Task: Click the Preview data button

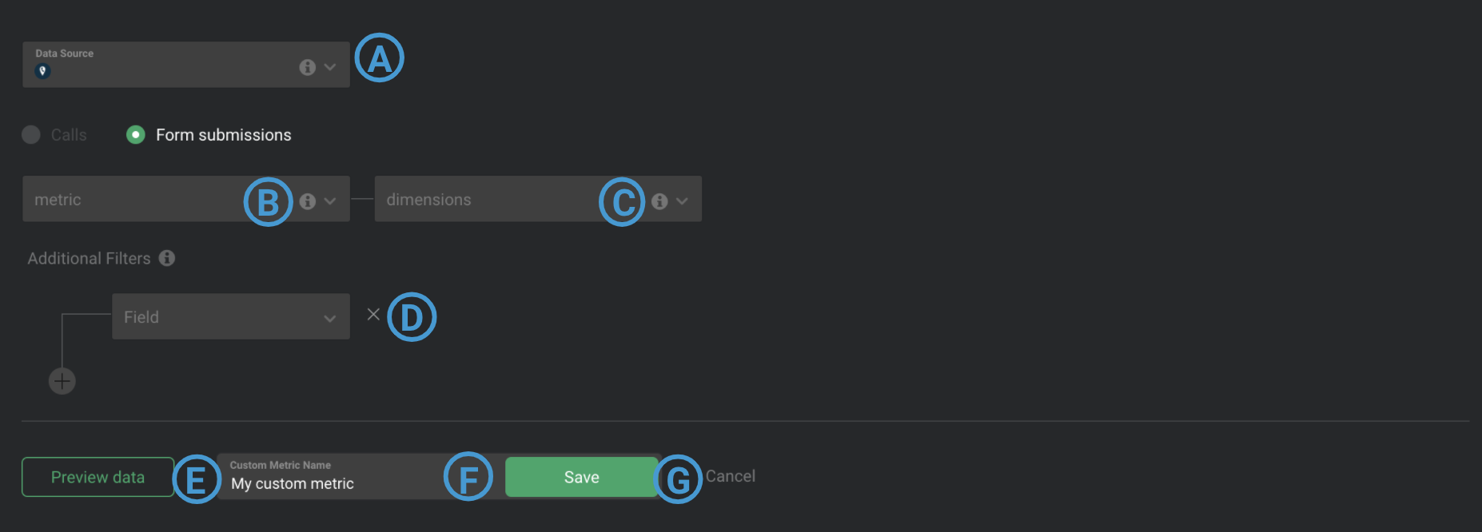Action: pyautogui.click(x=97, y=476)
